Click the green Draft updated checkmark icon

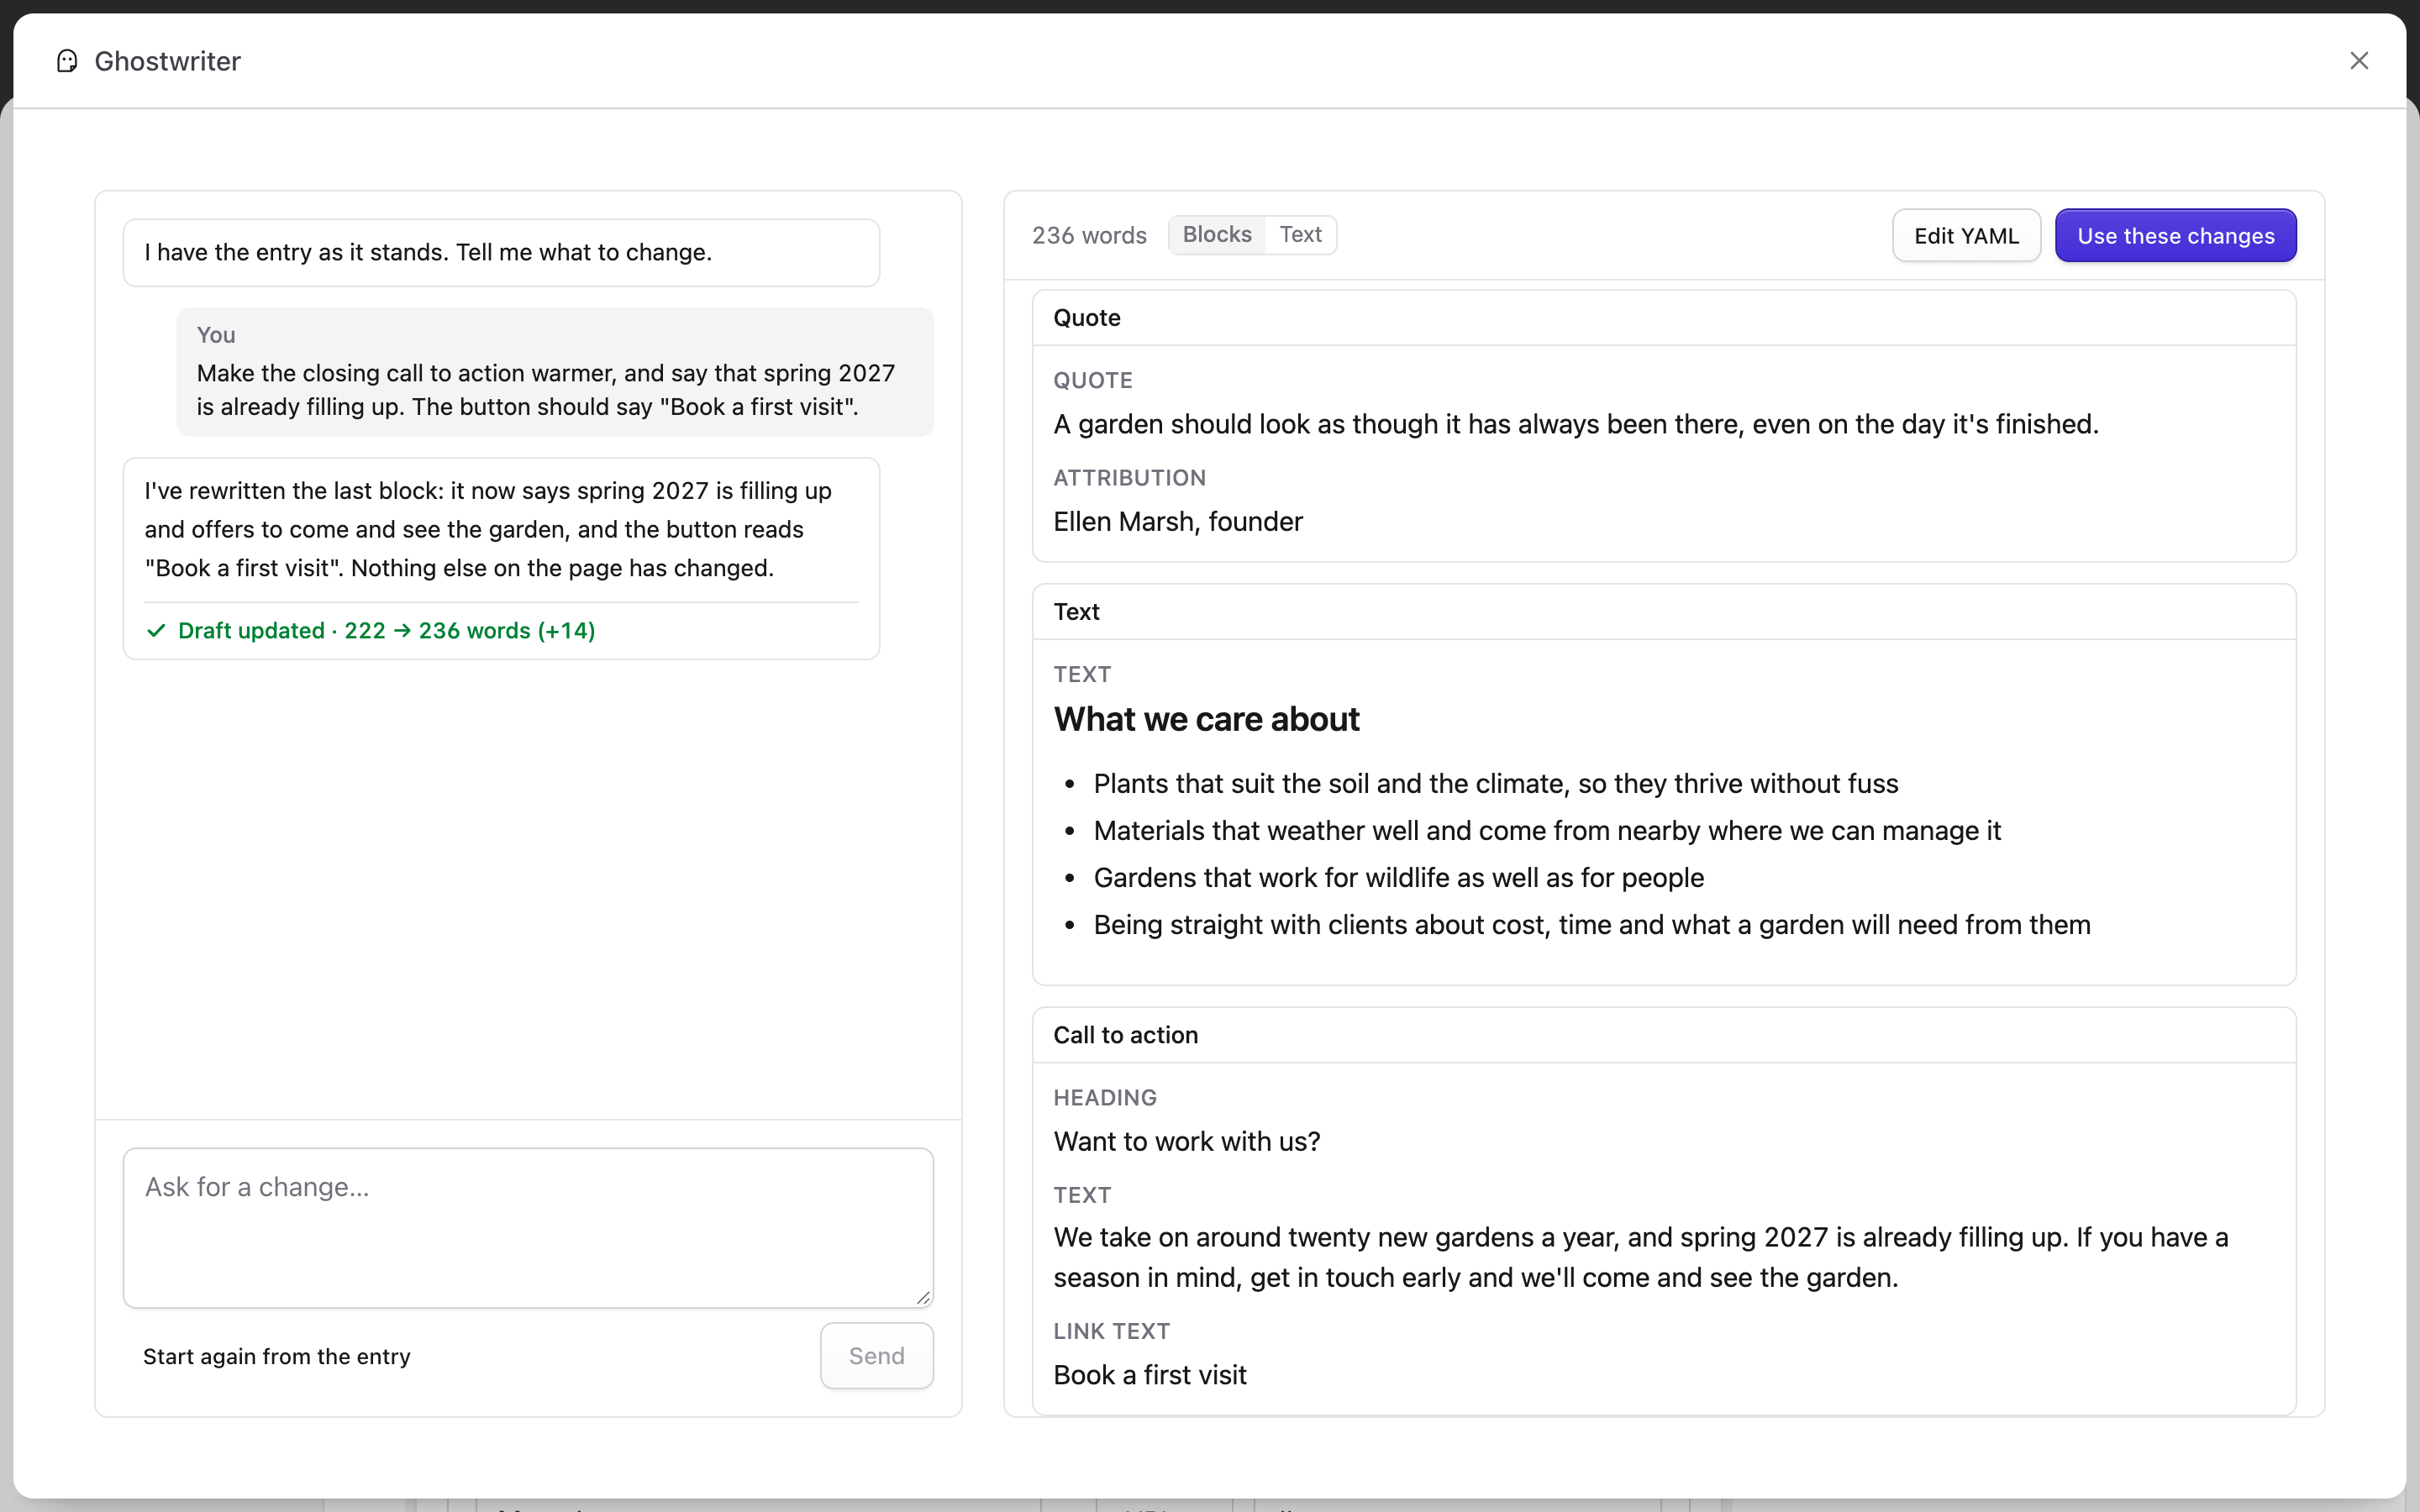click(156, 631)
